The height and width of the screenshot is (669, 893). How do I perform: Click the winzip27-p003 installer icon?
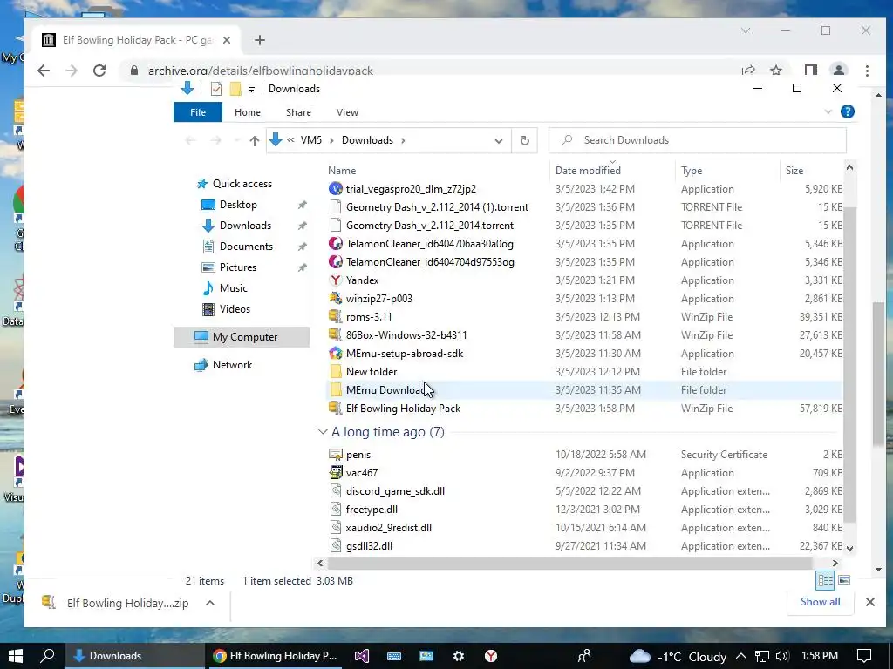point(336,298)
